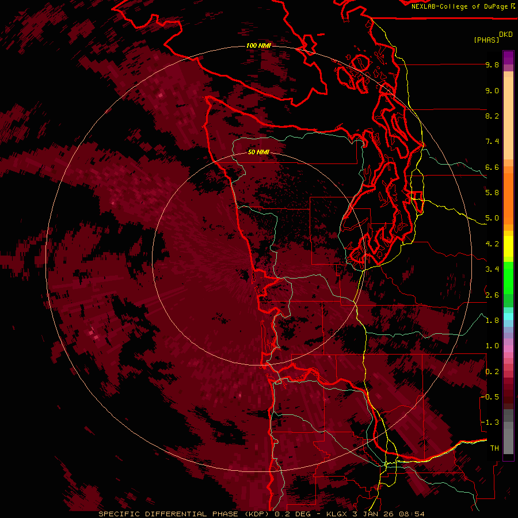Click the bright green color bar segment

[508, 277]
